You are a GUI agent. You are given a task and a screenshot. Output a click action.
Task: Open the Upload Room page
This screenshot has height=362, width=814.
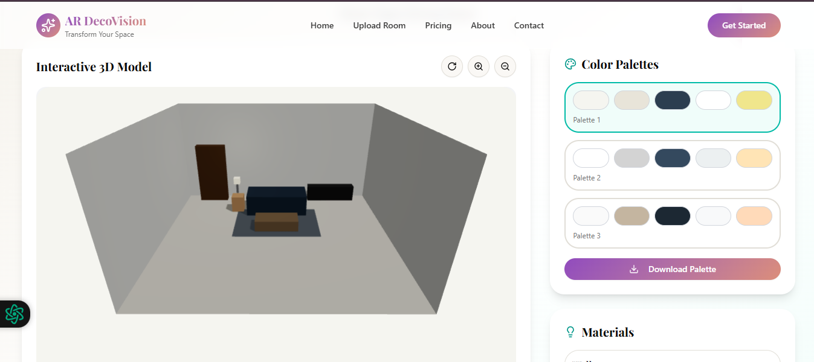(x=380, y=25)
